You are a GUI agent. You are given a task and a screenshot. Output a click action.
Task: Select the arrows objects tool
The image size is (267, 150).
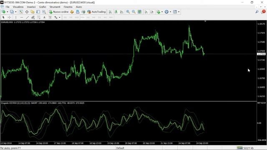coord(56,17)
